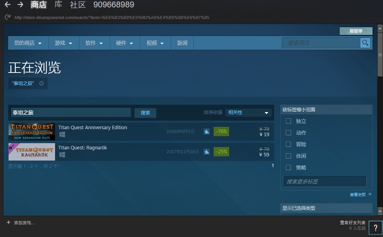Click the page scrollbar thumb
The height and width of the screenshot is (237, 383).
[x=380, y=55]
